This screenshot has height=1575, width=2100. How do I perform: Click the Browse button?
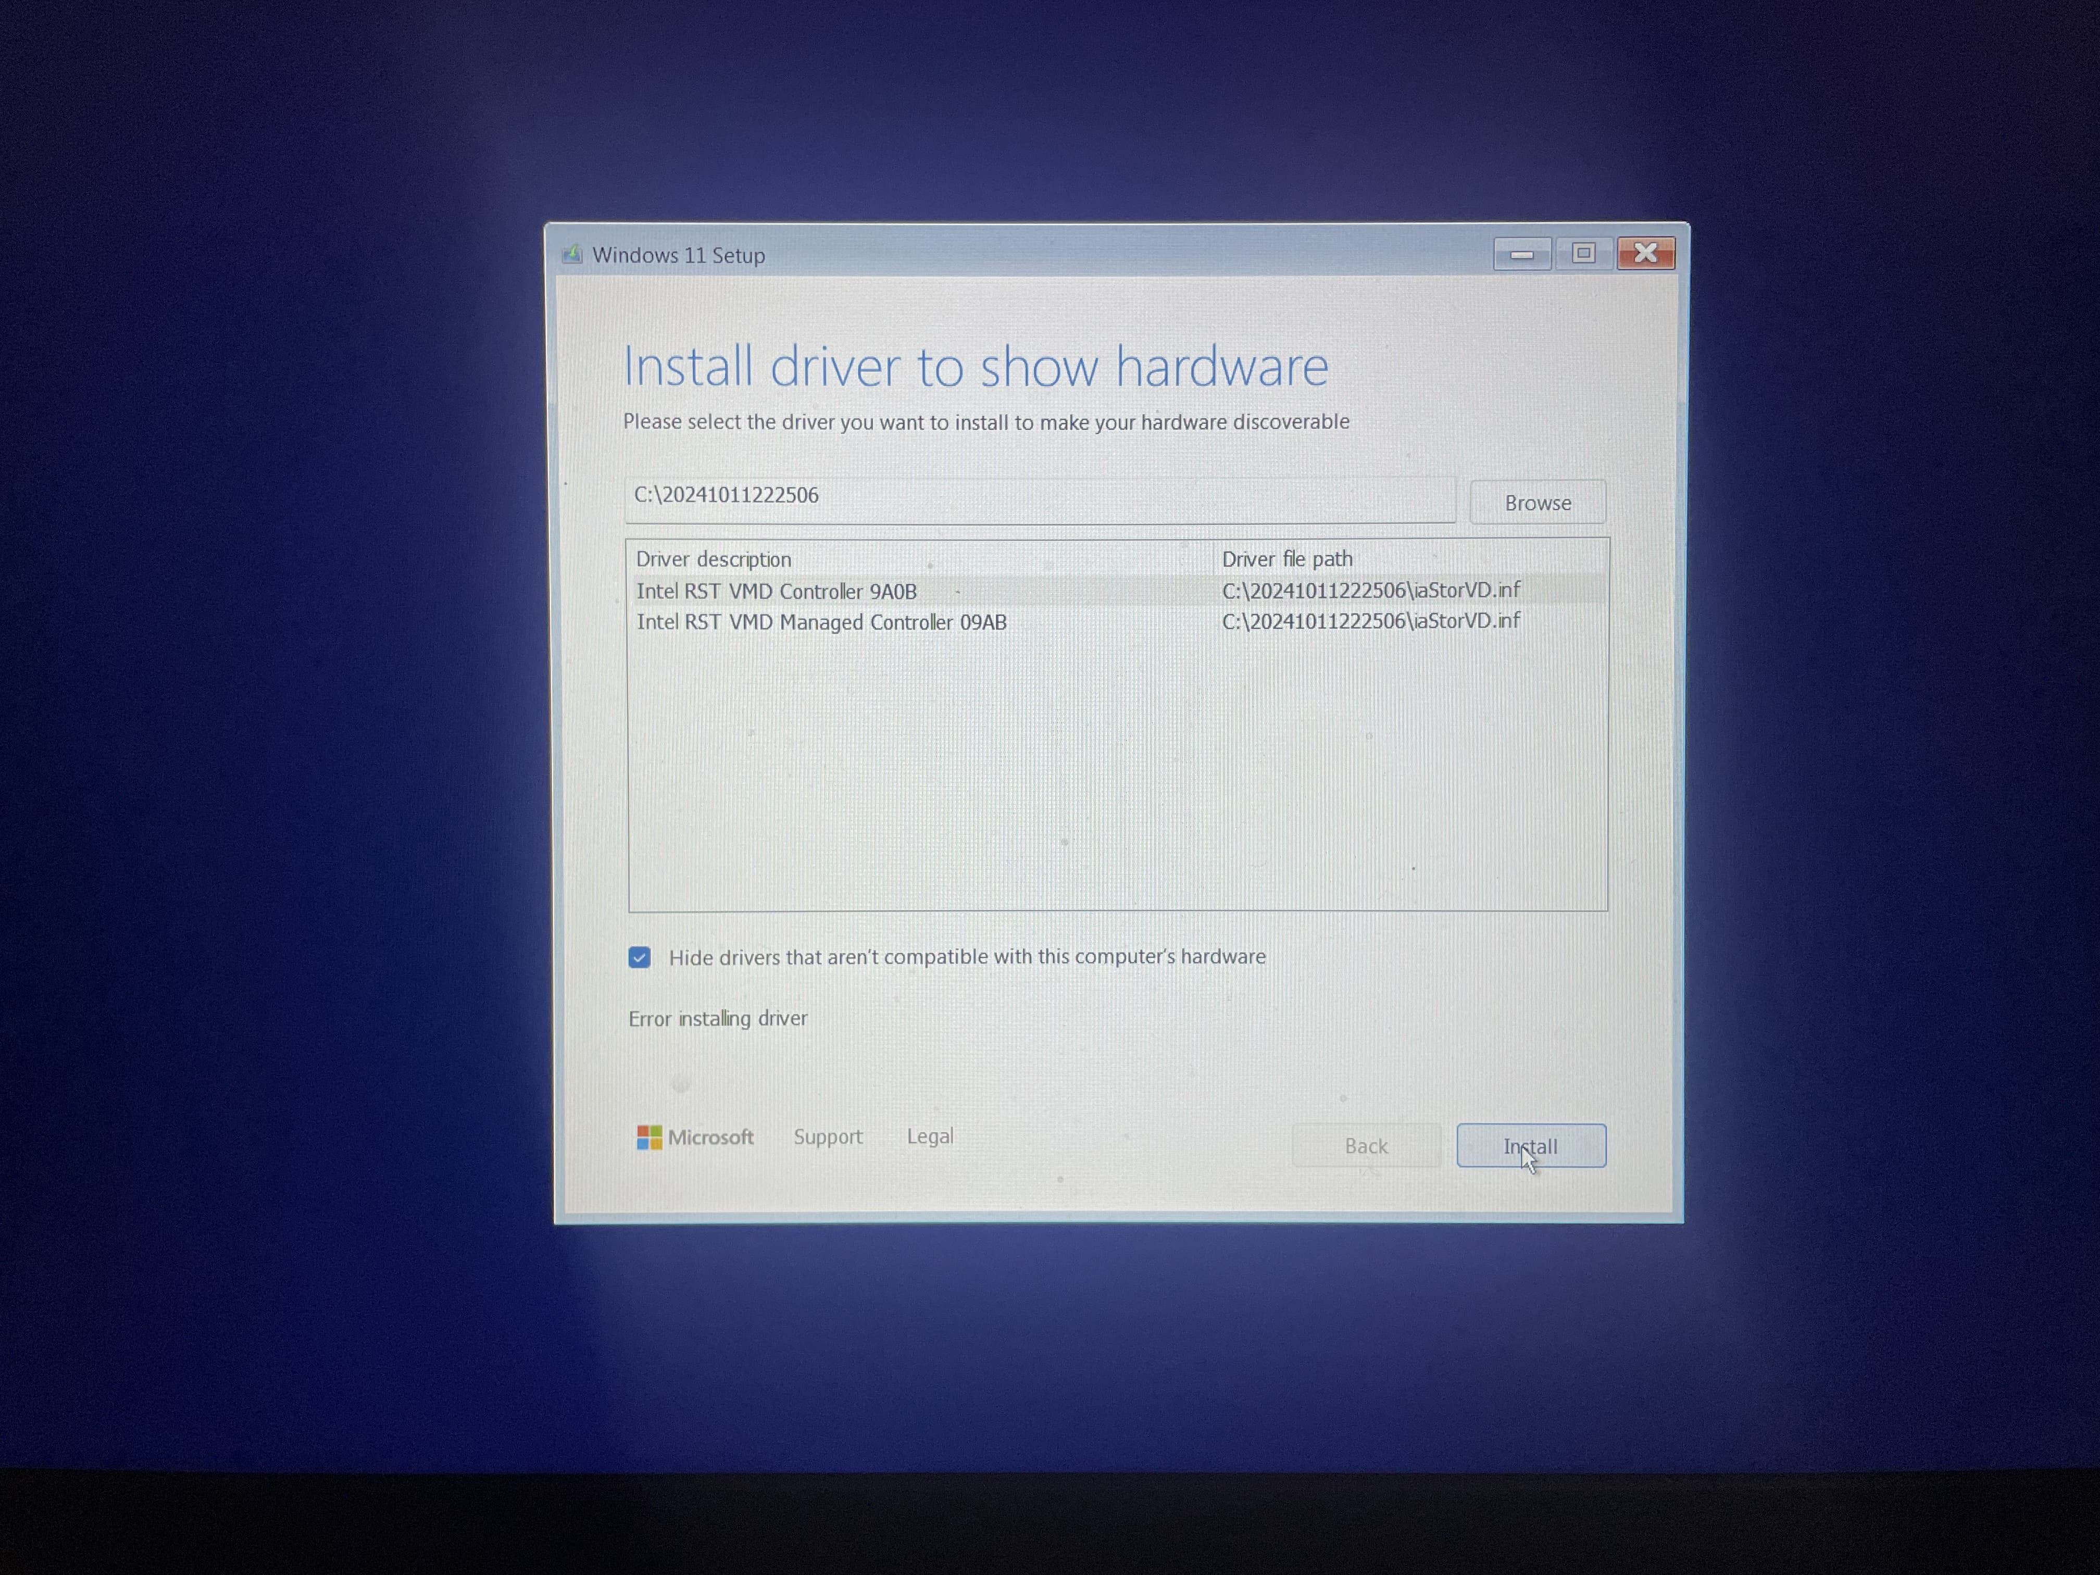click(1537, 502)
